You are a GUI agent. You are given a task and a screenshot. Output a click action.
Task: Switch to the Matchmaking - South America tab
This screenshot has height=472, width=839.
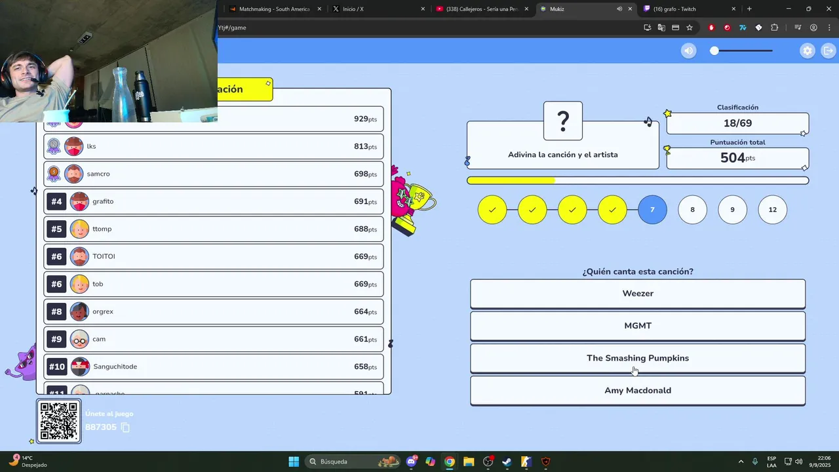click(x=274, y=9)
